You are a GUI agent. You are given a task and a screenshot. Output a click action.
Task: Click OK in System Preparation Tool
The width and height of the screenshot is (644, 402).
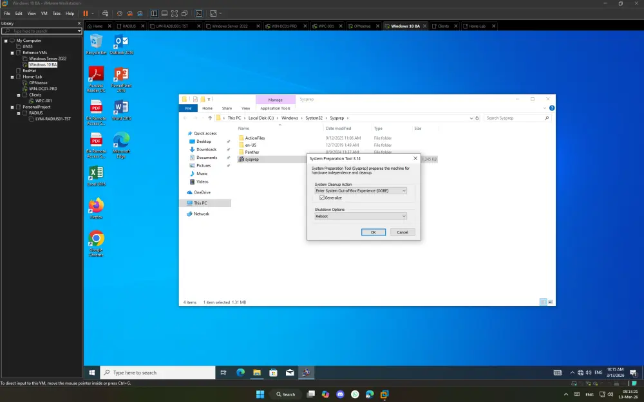(374, 232)
